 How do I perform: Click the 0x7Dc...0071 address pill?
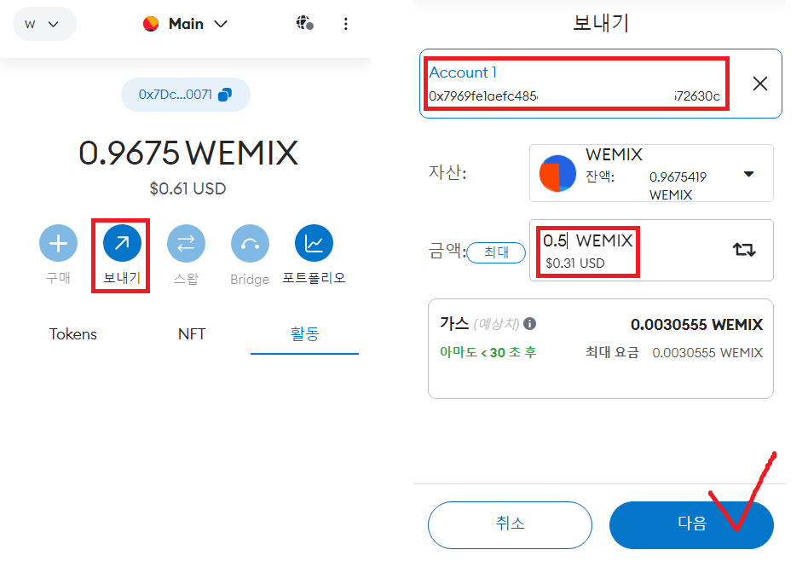coord(186,95)
